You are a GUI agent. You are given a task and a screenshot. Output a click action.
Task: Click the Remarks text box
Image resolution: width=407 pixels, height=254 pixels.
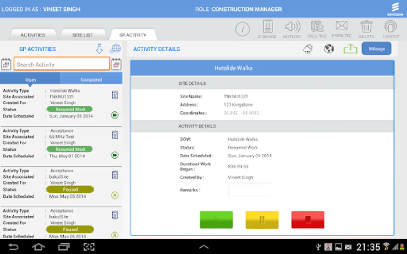[250, 190]
